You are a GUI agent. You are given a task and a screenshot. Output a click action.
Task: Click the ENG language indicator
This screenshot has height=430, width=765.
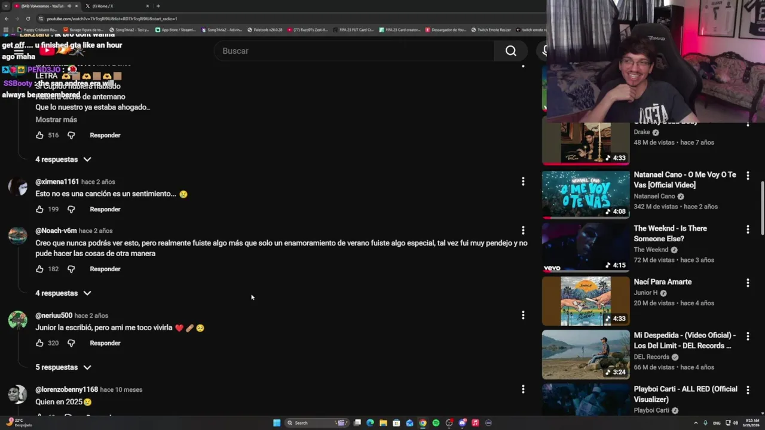(717, 423)
